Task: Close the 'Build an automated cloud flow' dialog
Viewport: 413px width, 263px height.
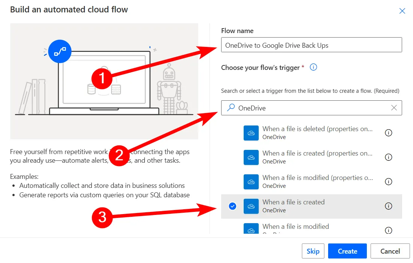Action: [x=402, y=11]
